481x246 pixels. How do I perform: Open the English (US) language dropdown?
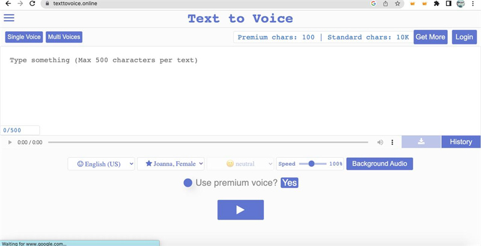click(x=101, y=164)
